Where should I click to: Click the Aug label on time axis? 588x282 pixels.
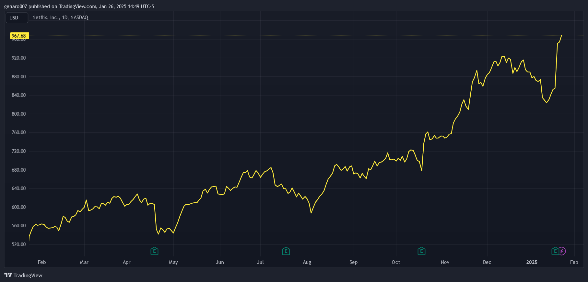pyautogui.click(x=307, y=262)
